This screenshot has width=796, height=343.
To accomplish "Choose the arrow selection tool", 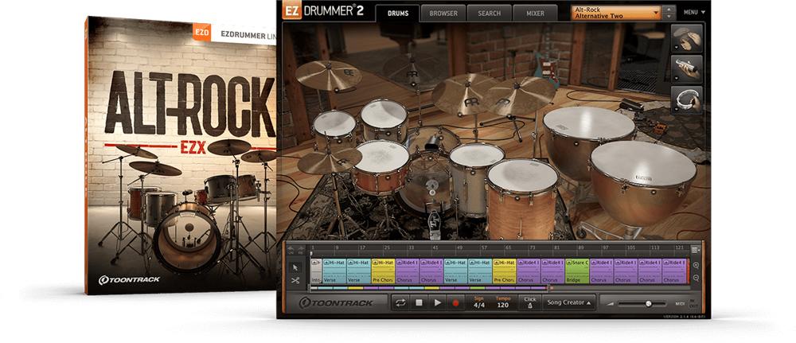I will coord(295,267).
